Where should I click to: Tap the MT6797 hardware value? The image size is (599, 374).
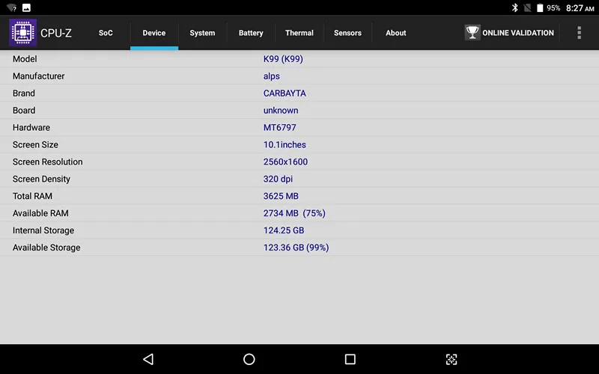pos(279,127)
